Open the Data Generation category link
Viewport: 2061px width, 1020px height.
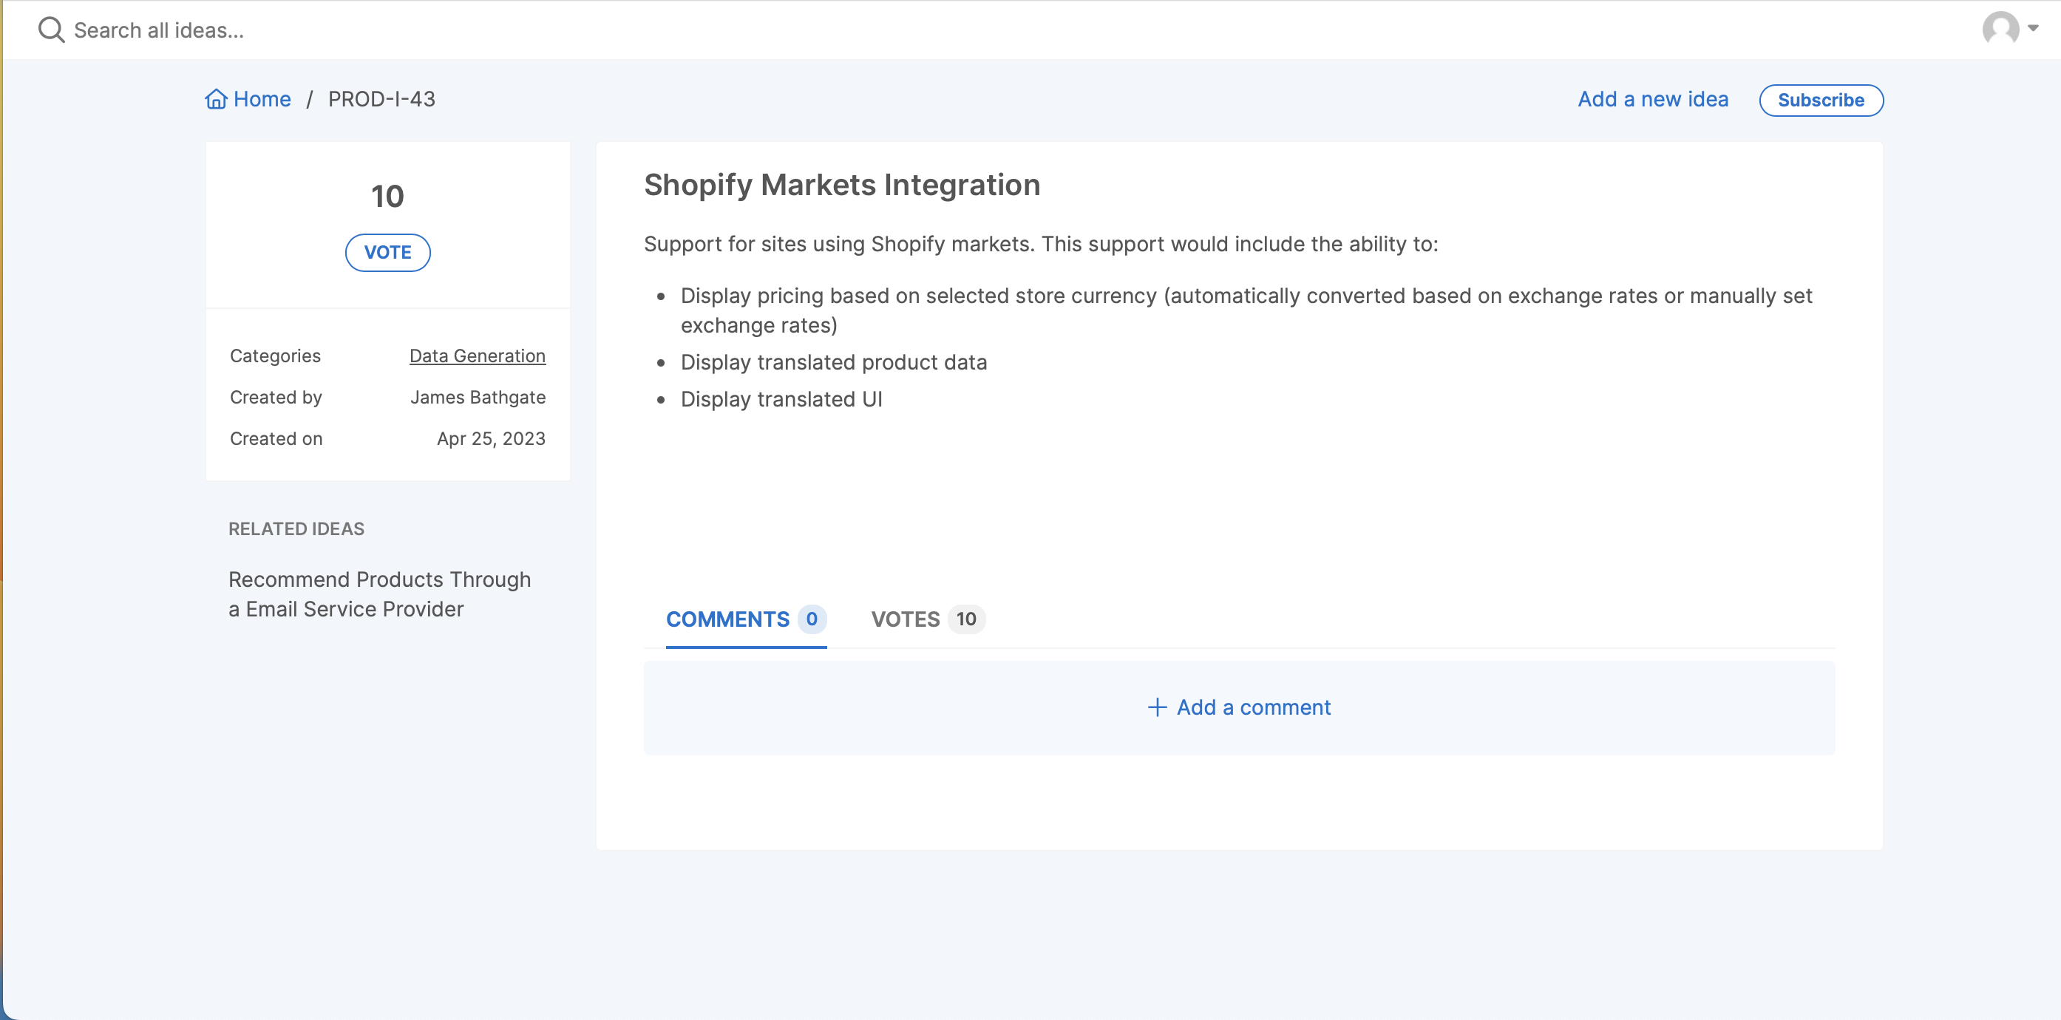[x=478, y=356]
